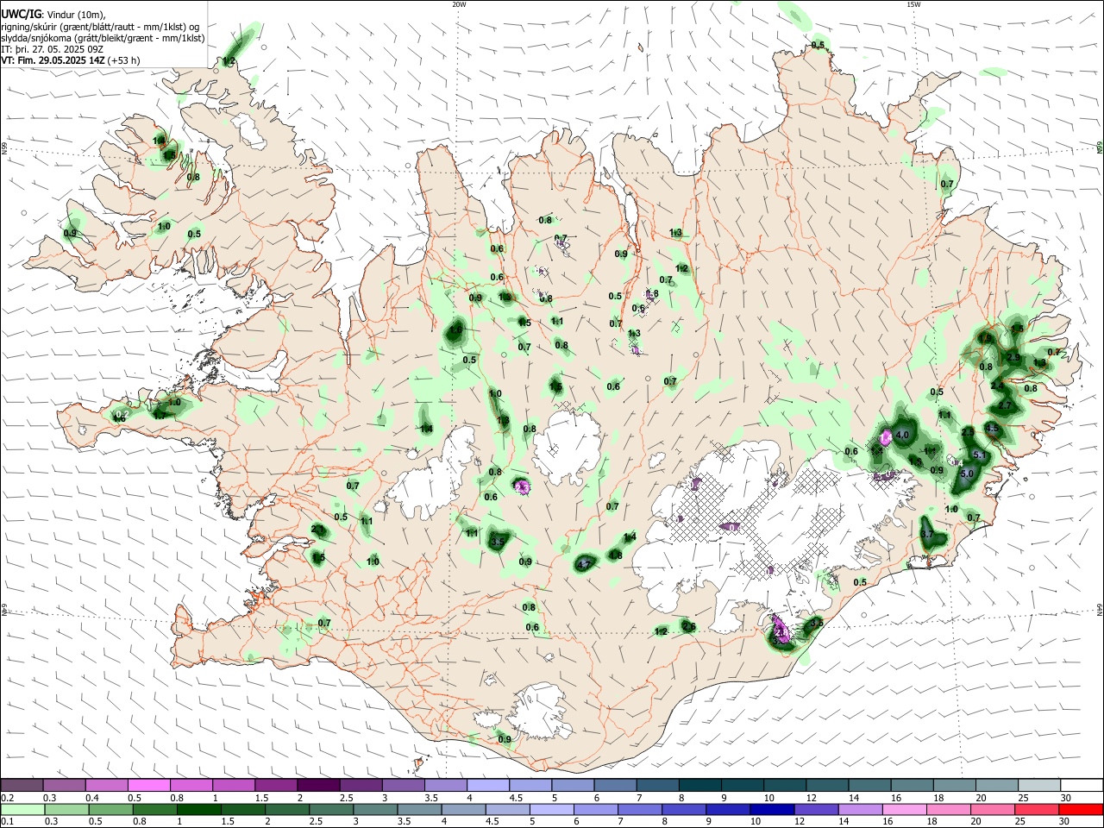The width and height of the screenshot is (1104, 828).
Task: Click the "2.9" precipitation value on the map
Action: 1013,357
